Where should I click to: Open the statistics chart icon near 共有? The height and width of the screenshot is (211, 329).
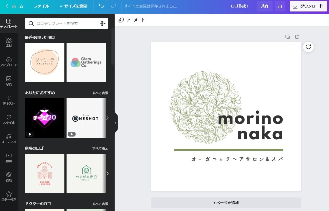coord(280,6)
